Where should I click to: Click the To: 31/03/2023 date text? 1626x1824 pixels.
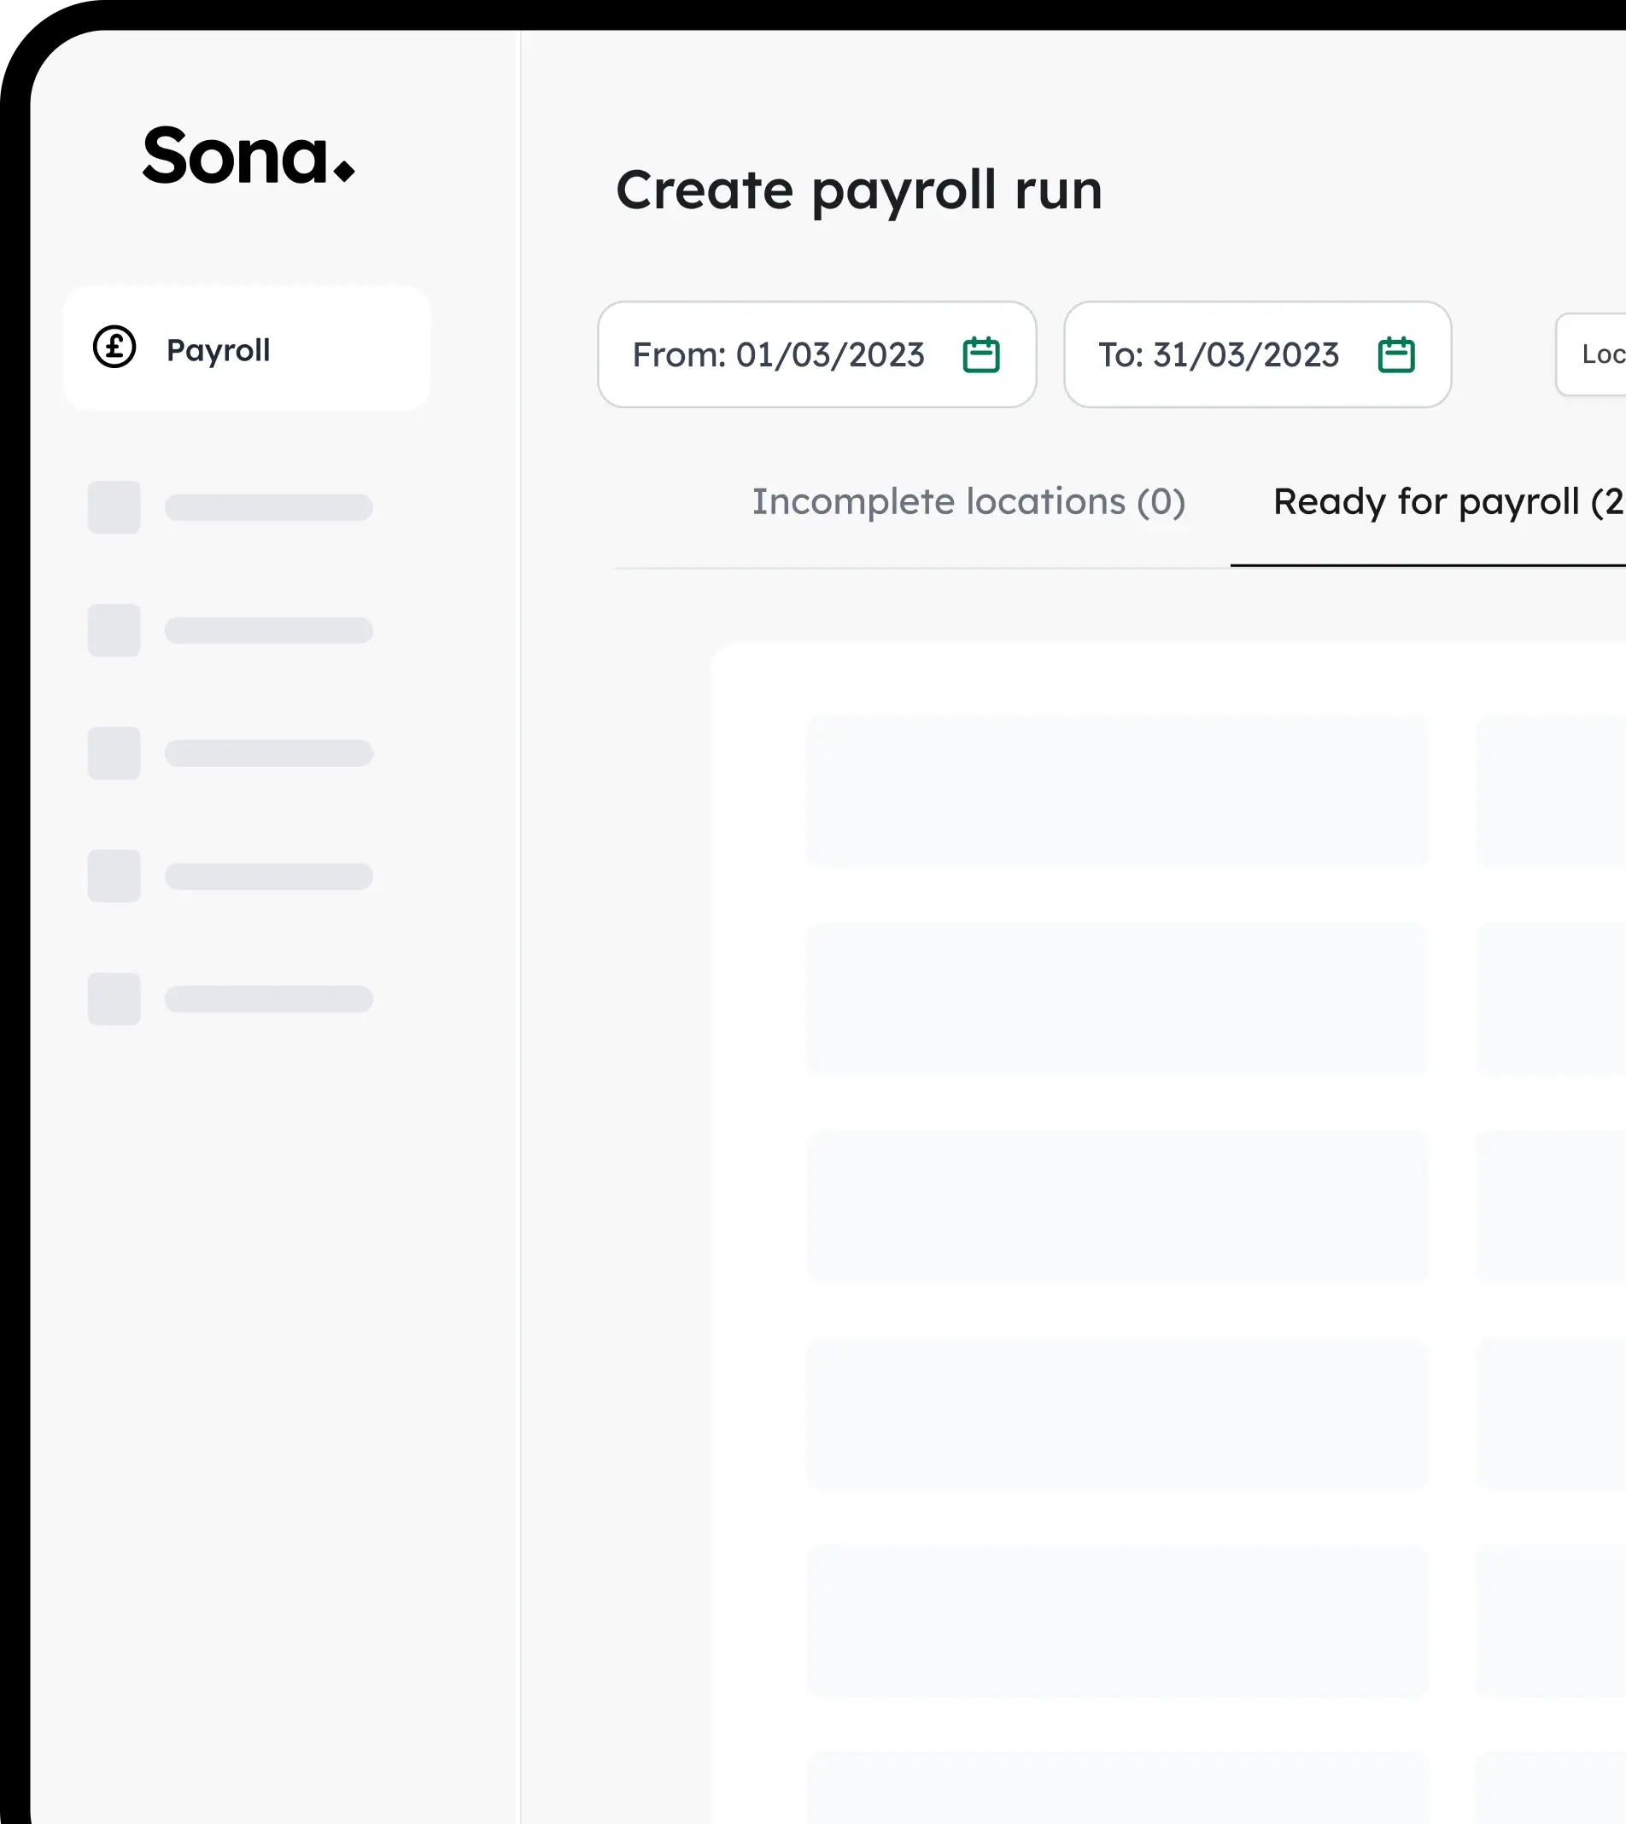(x=1218, y=354)
